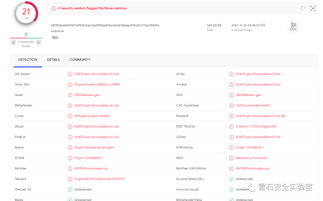Click the CAT-QuickHeal vendor name
The width and height of the screenshot is (323, 201).
pyautogui.click(x=188, y=106)
